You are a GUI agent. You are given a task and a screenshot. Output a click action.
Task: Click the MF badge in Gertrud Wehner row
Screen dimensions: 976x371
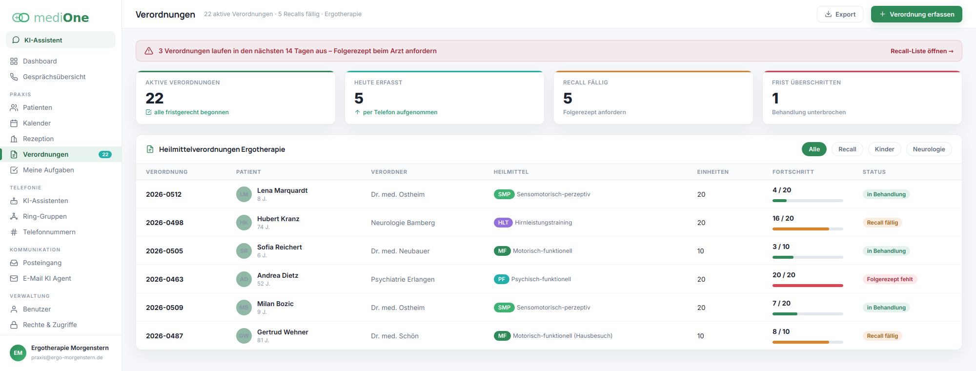pyautogui.click(x=502, y=336)
